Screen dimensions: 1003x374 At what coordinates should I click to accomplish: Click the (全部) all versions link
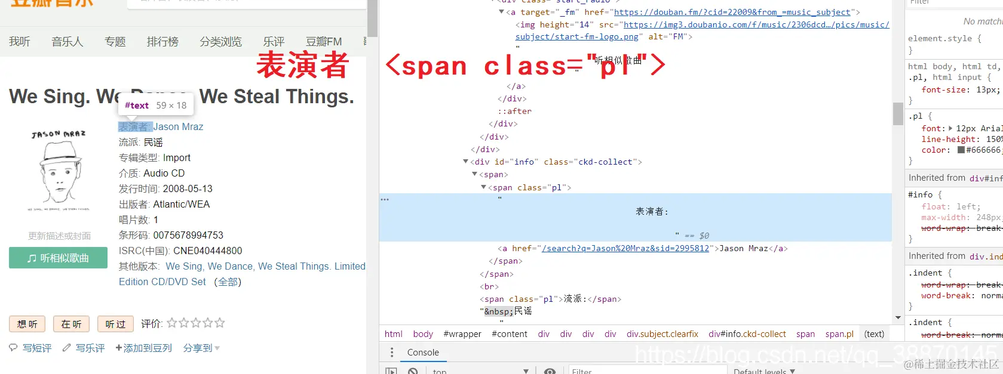228,282
